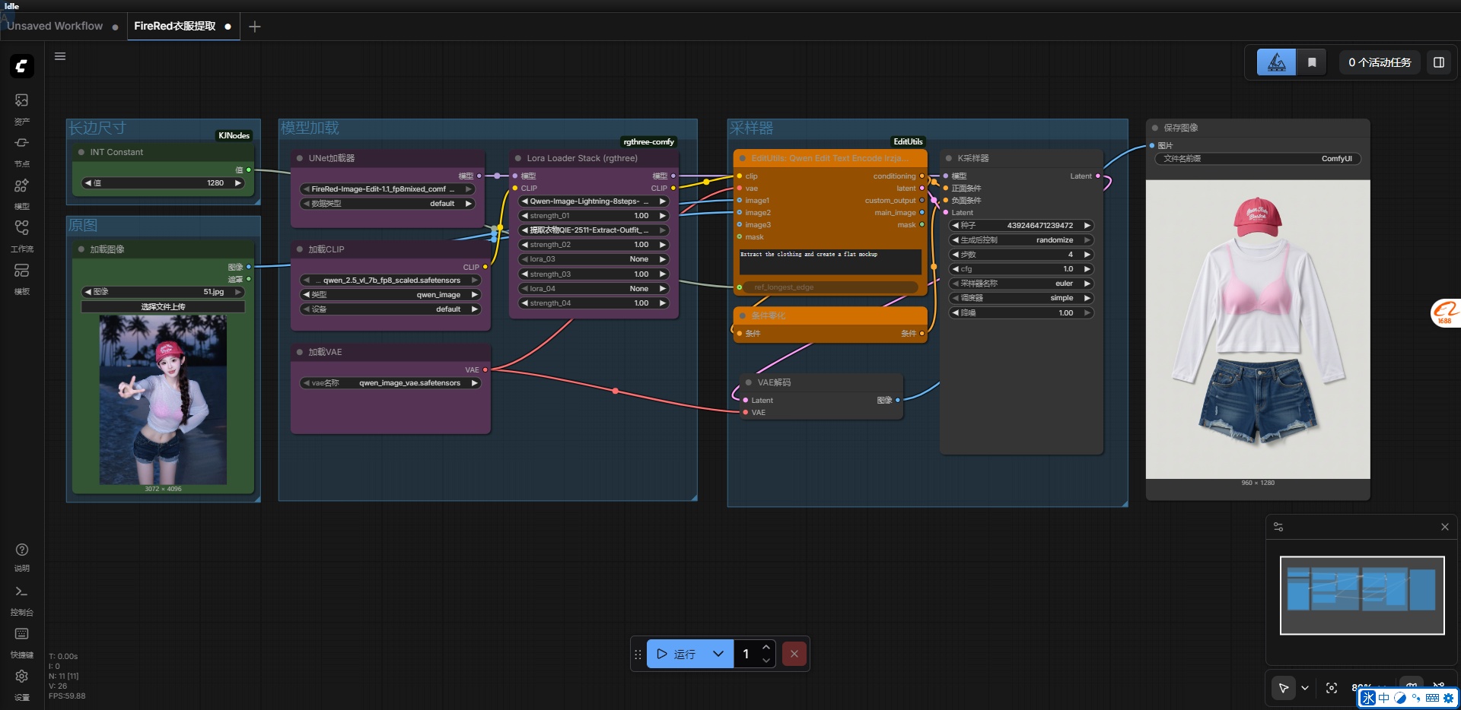This screenshot has height=710, width=1461.
Task: Click the 文件名前缀 ComfyUI input field
Action: pyautogui.click(x=1258, y=159)
